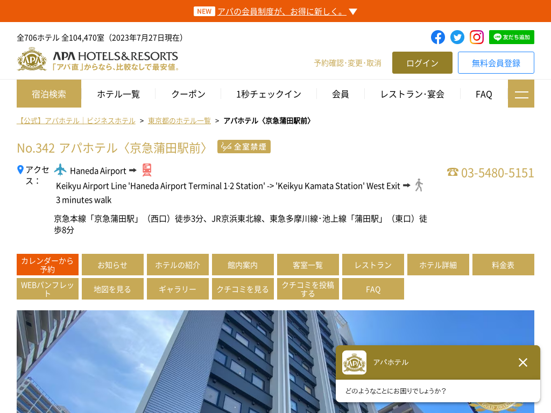Screen dimensions: 551x413
Task: Click the 地図を見る button
Action: tap(112, 289)
